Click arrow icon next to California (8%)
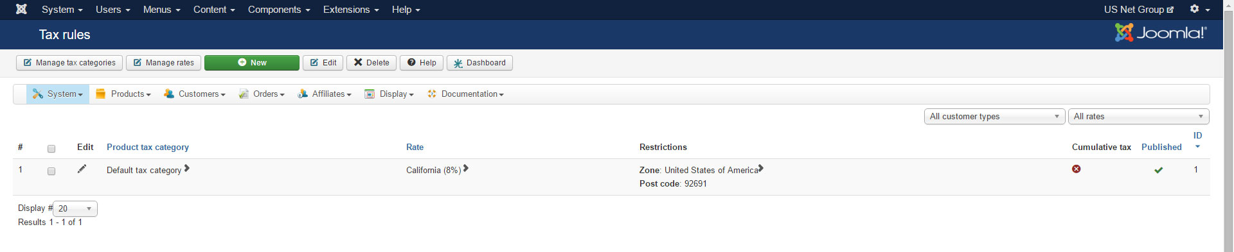The image size is (1234, 252). [466, 169]
